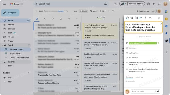
Task: Click TO DO list circle arrow
Action: (x=104, y=18)
